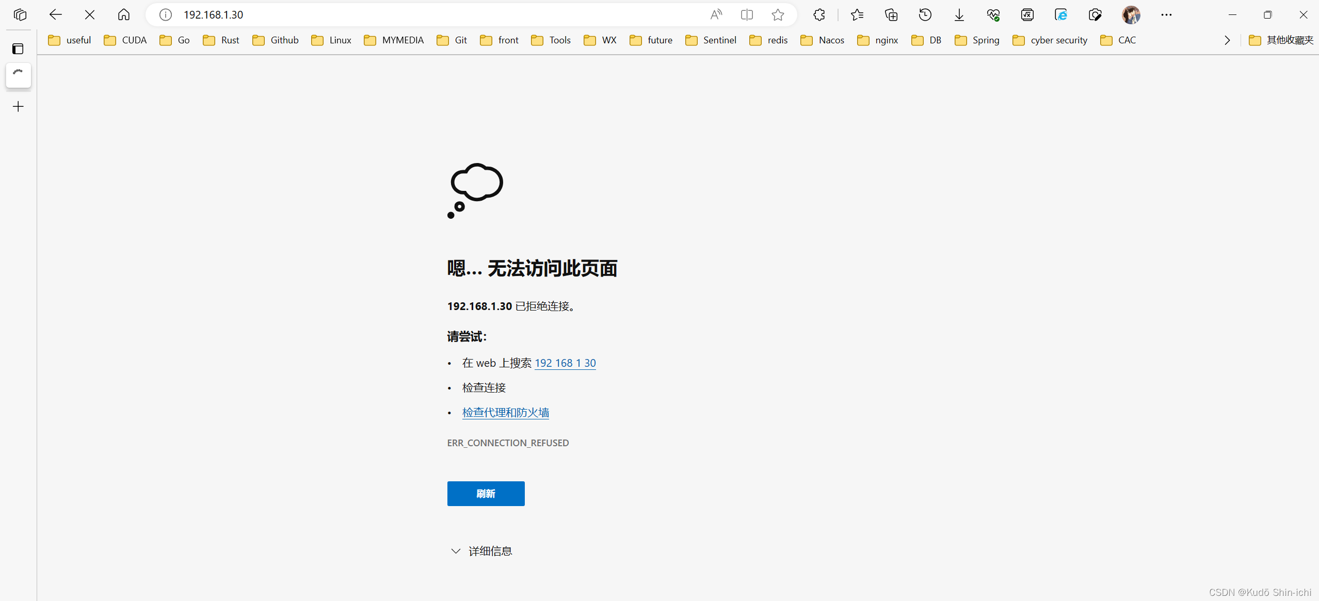Select the current tab in sidebar
Screen dimensions: 1319x601
[x=19, y=75]
